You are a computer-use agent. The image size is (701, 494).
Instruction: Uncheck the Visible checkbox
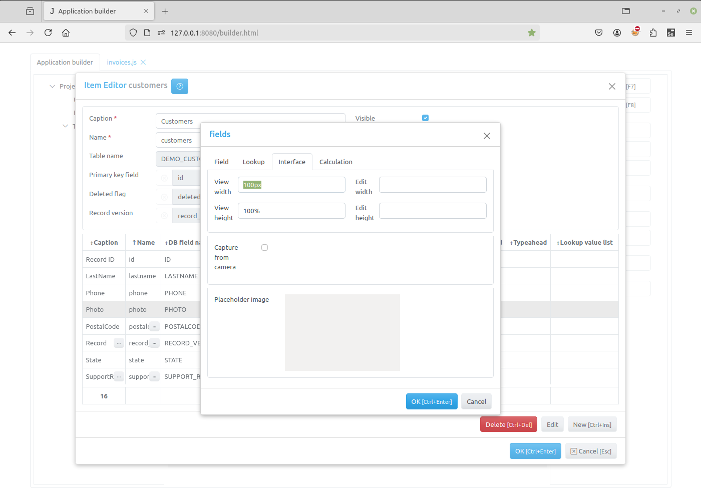(425, 118)
